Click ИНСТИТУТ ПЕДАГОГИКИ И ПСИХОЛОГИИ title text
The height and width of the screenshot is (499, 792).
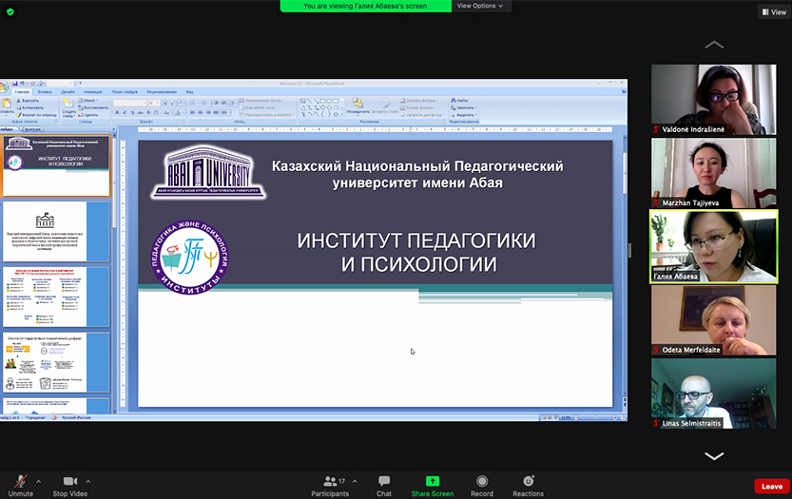tap(416, 252)
